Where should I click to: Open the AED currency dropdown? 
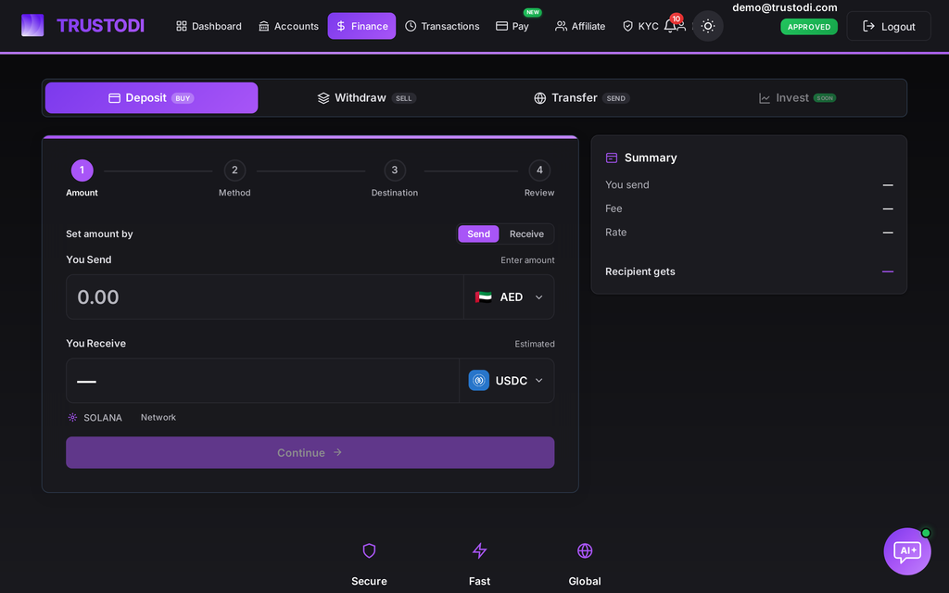(509, 297)
